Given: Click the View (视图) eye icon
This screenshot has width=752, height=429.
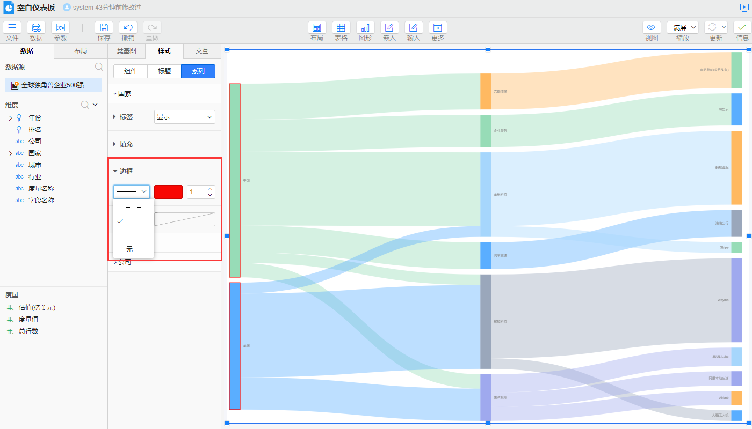Looking at the screenshot, I should [652, 28].
